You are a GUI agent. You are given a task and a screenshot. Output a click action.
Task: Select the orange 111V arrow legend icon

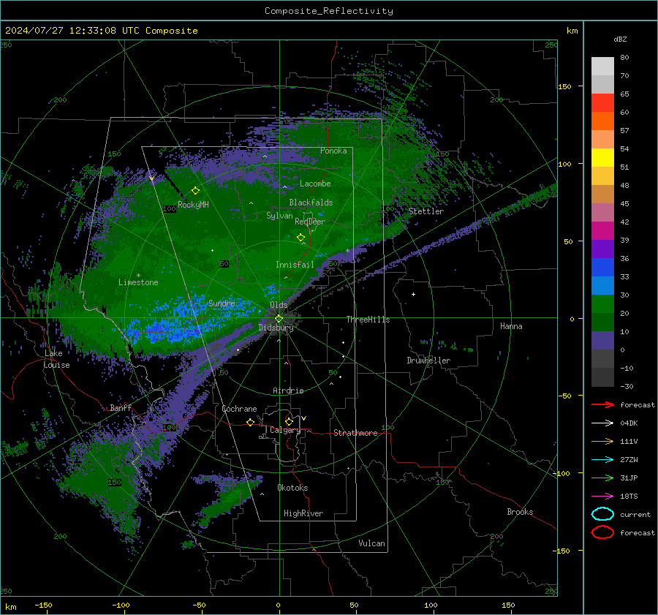pyautogui.click(x=602, y=441)
